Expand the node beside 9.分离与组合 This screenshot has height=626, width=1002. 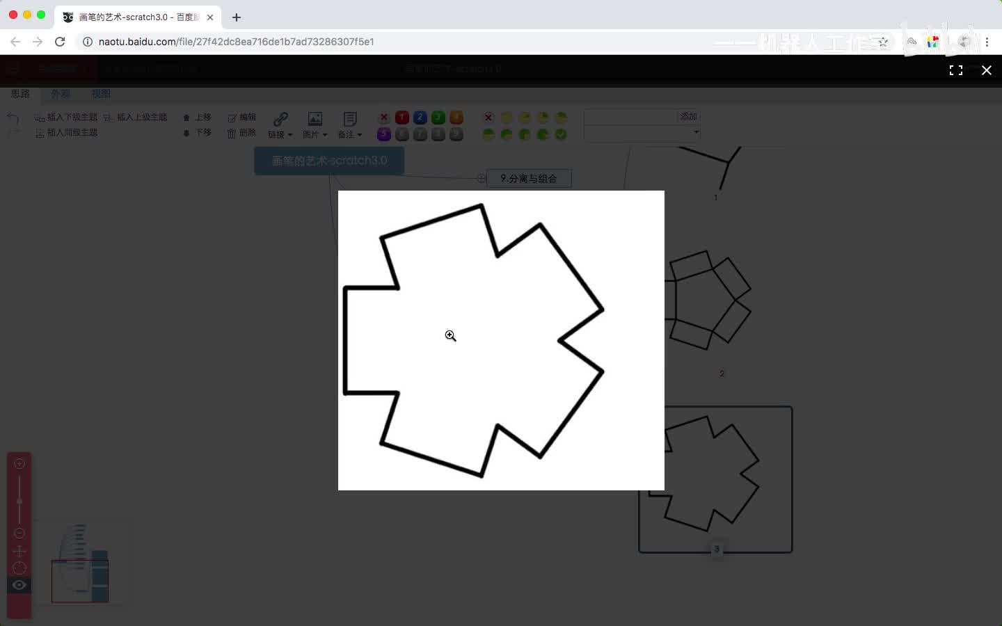click(x=481, y=179)
